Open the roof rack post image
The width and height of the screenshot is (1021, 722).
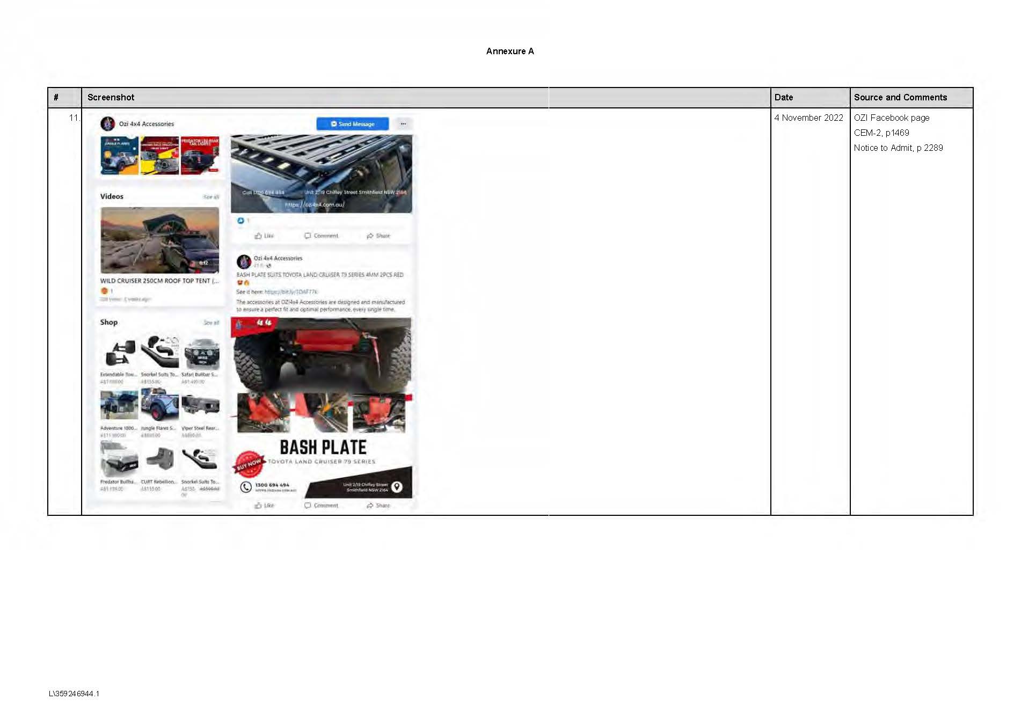[x=321, y=174]
